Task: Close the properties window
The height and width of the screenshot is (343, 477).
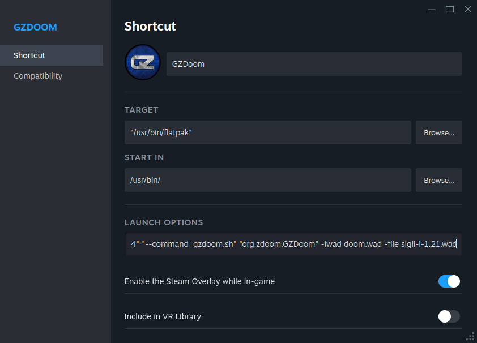Action: [468, 9]
